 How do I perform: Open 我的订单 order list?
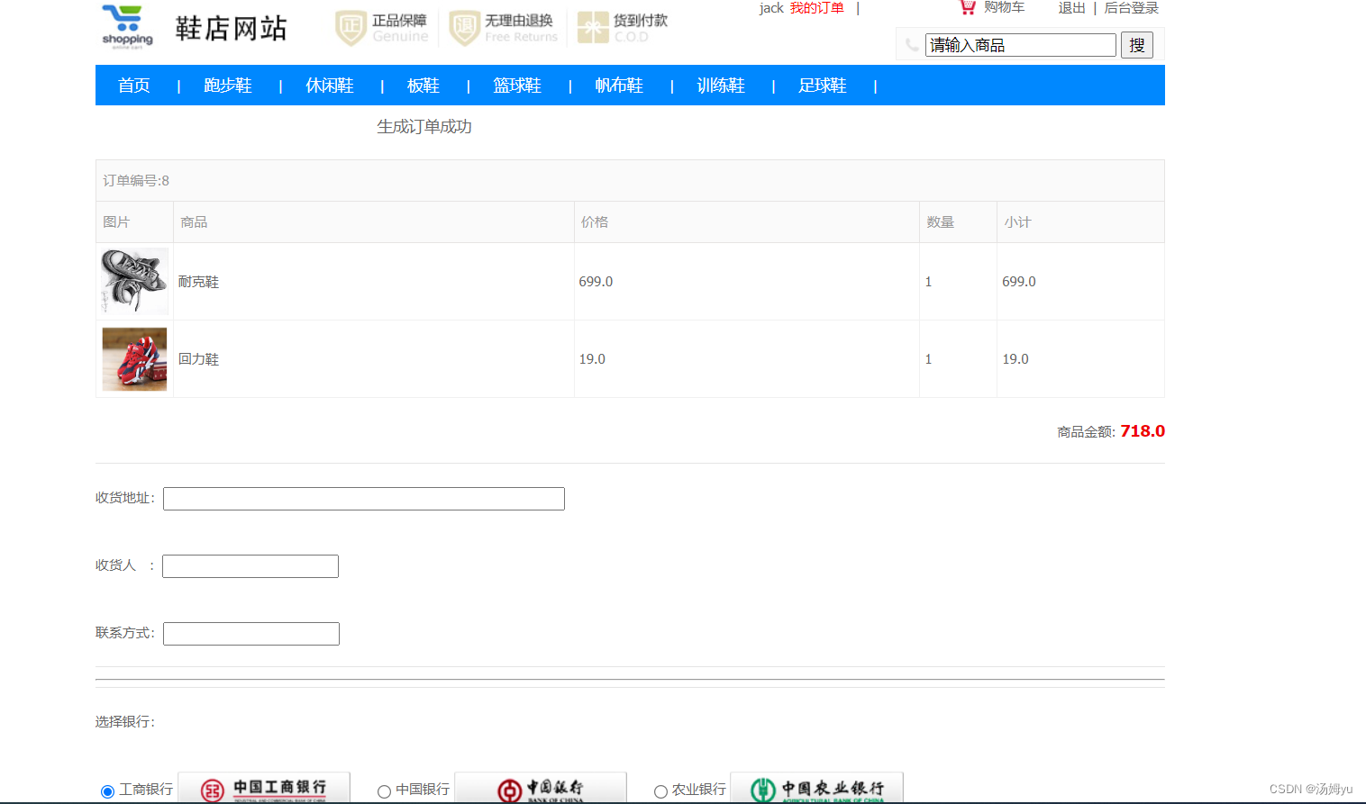(816, 7)
